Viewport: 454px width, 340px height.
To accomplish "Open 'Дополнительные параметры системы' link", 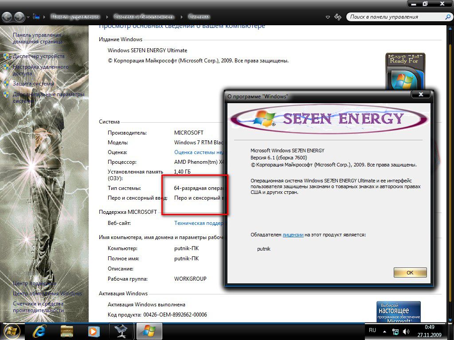I will [48, 97].
